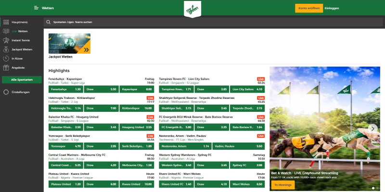
Task: Bet on Draw 5.50 in Fenerbahçe match
Action: click(x=101, y=89)
